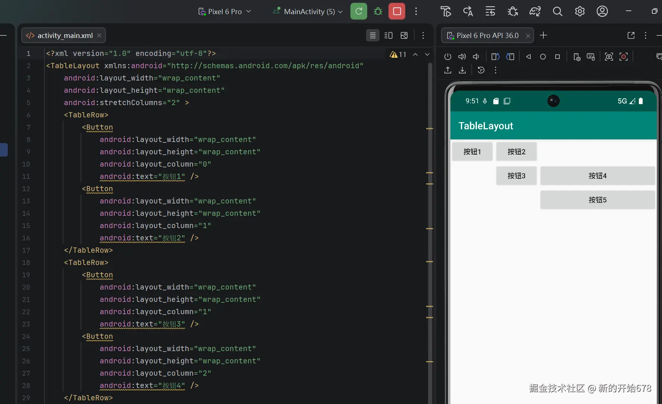Viewport: 662px width, 404px height.
Task: Switch editor to Design view
Action: (x=404, y=35)
